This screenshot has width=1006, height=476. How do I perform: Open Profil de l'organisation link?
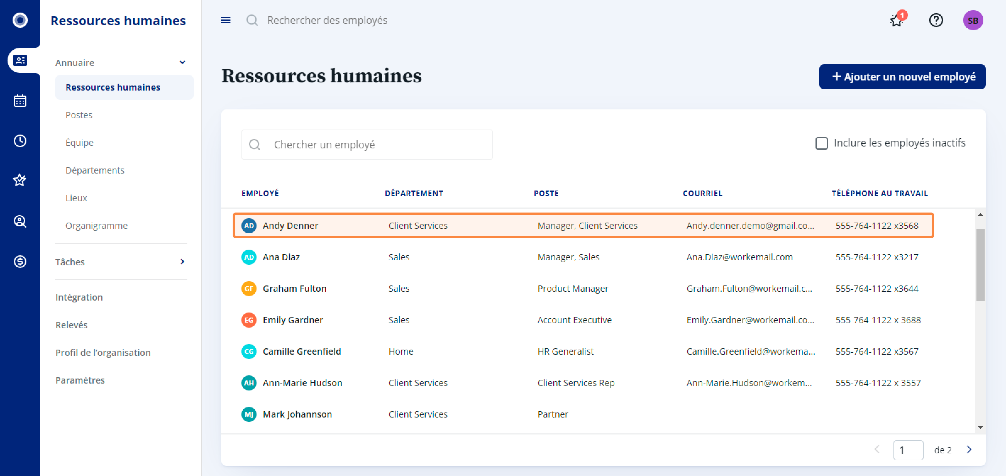click(x=103, y=353)
